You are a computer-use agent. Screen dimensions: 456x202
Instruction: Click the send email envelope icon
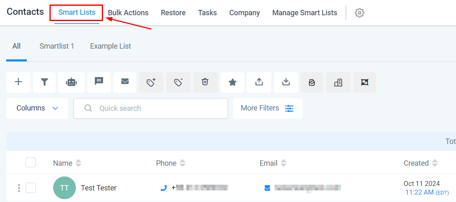pyautogui.click(x=125, y=82)
